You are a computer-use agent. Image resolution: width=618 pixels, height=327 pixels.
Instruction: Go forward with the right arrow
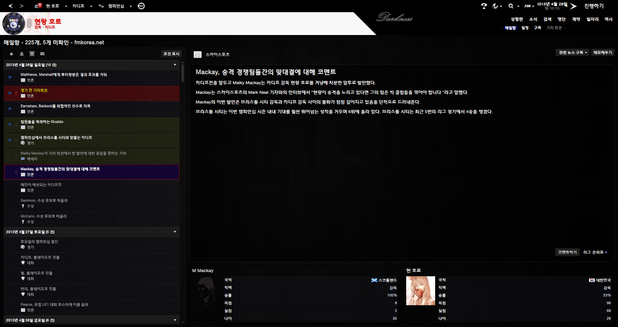21,6
